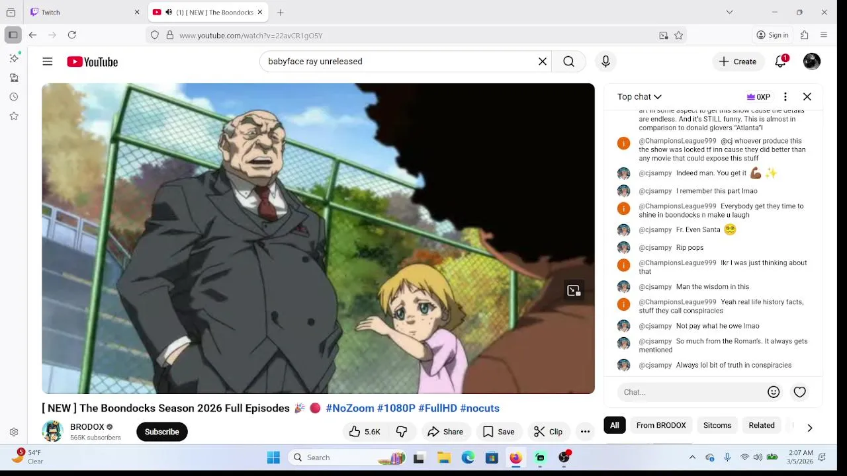Open tracking protection shield in address bar
Image resolution: width=847 pixels, height=476 pixels.
click(155, 35)
